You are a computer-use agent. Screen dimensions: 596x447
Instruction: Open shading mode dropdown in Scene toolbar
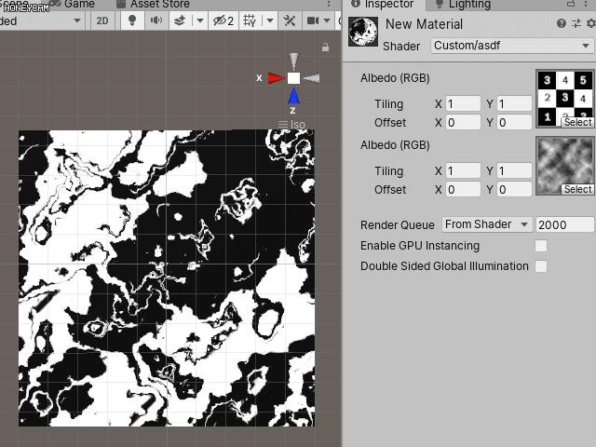point(40,20)
